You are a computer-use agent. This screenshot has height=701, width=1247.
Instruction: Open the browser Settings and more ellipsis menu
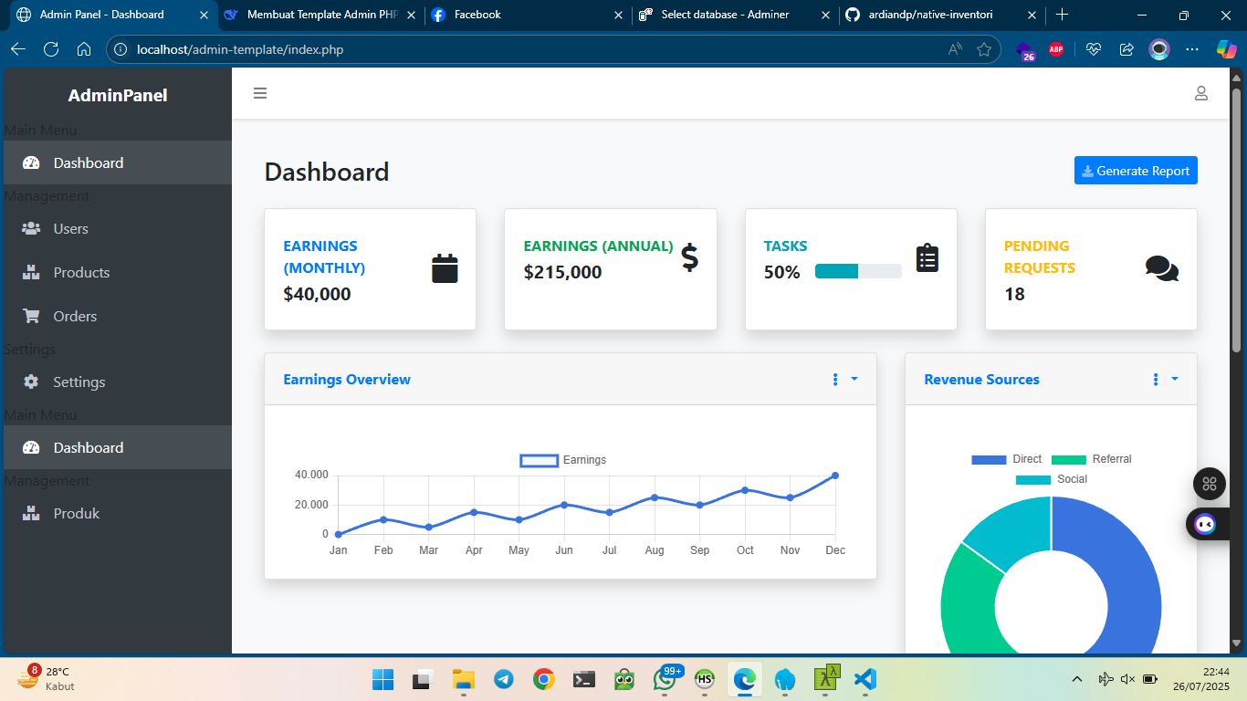pyautogui.click(x=1192, y=49)
